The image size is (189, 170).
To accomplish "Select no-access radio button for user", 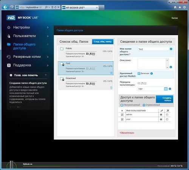I will [167, 119].
